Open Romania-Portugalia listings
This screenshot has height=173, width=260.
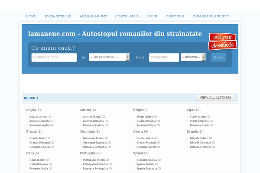[97, 168]
